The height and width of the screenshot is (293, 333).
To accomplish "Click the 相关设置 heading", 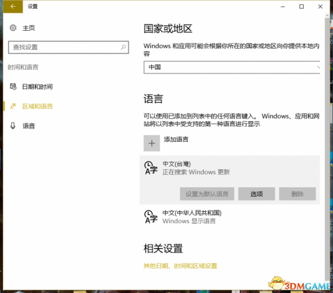I will (163, 248).
